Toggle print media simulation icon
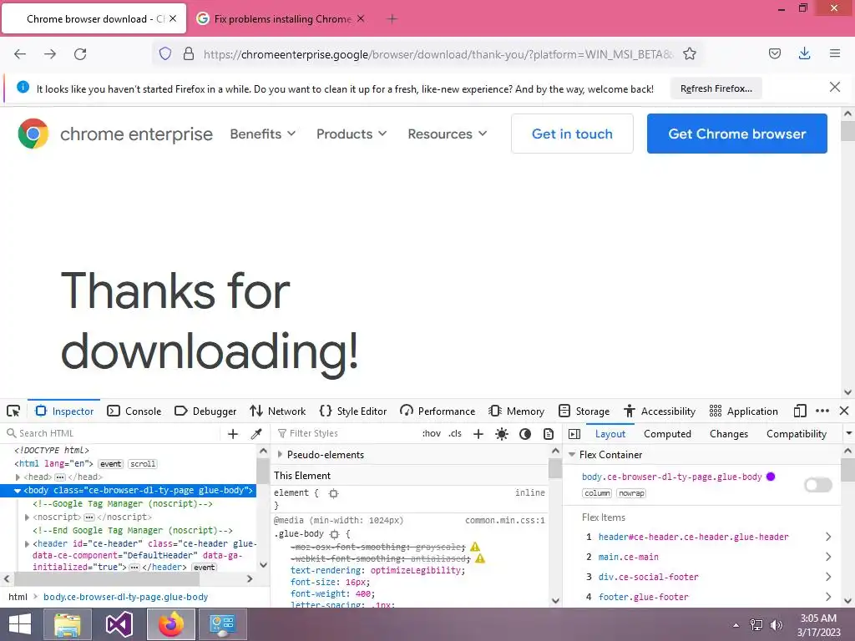Viewport: 855px width, 641px height. [549, 433]
